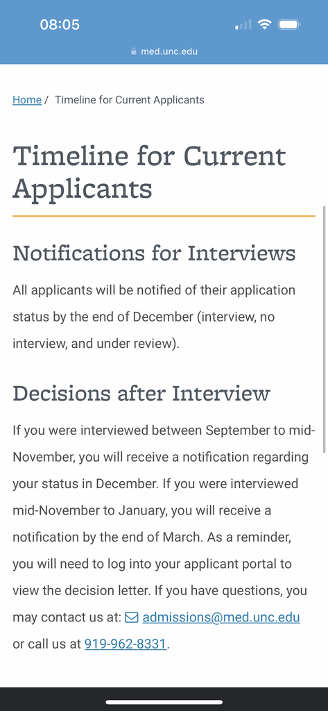Call the 919-962-8331 phone link
328x711 pixels.
[126, 644]
